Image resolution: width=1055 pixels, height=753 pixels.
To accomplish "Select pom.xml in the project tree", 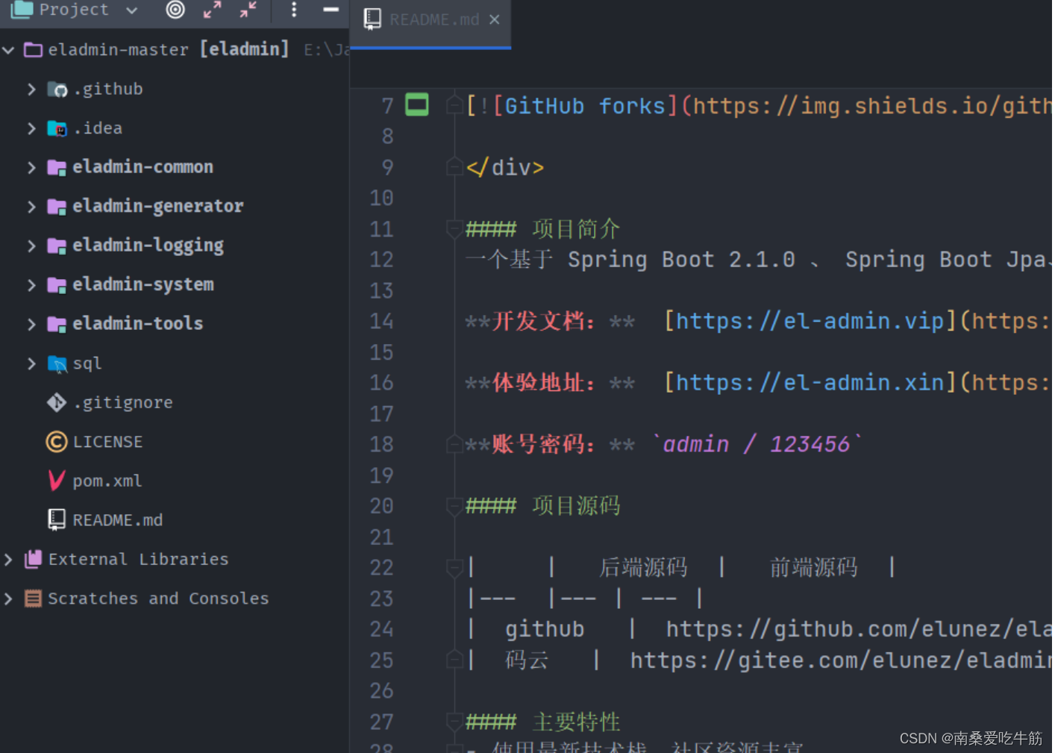I will 107,481.
